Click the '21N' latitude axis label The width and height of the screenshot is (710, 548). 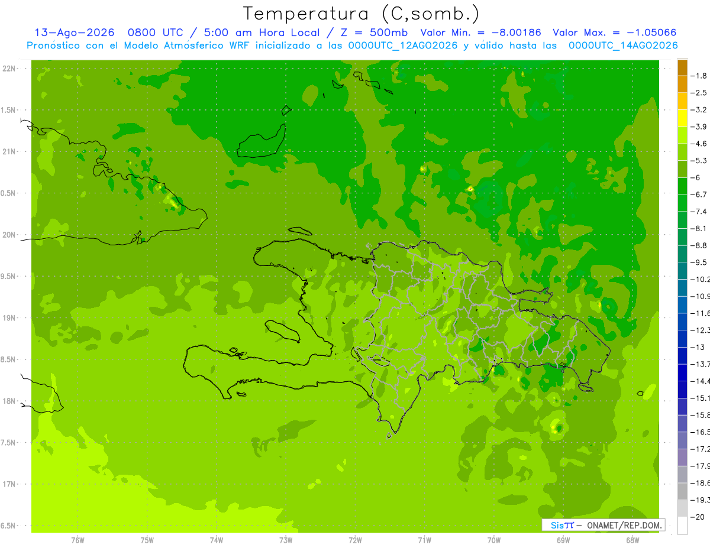[x=8, y=152]
